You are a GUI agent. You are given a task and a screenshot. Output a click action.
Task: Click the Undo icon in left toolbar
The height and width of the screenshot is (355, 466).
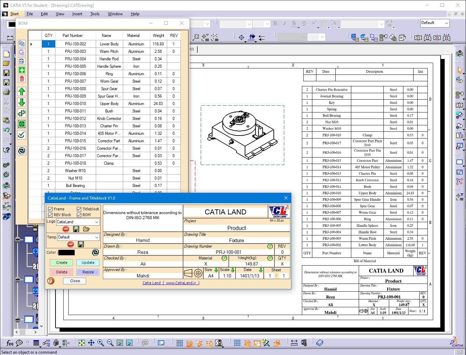pyautogui.click(x=6, y=130)
